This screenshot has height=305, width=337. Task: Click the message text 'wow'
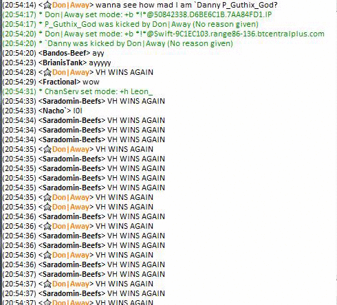coord(91,82)
